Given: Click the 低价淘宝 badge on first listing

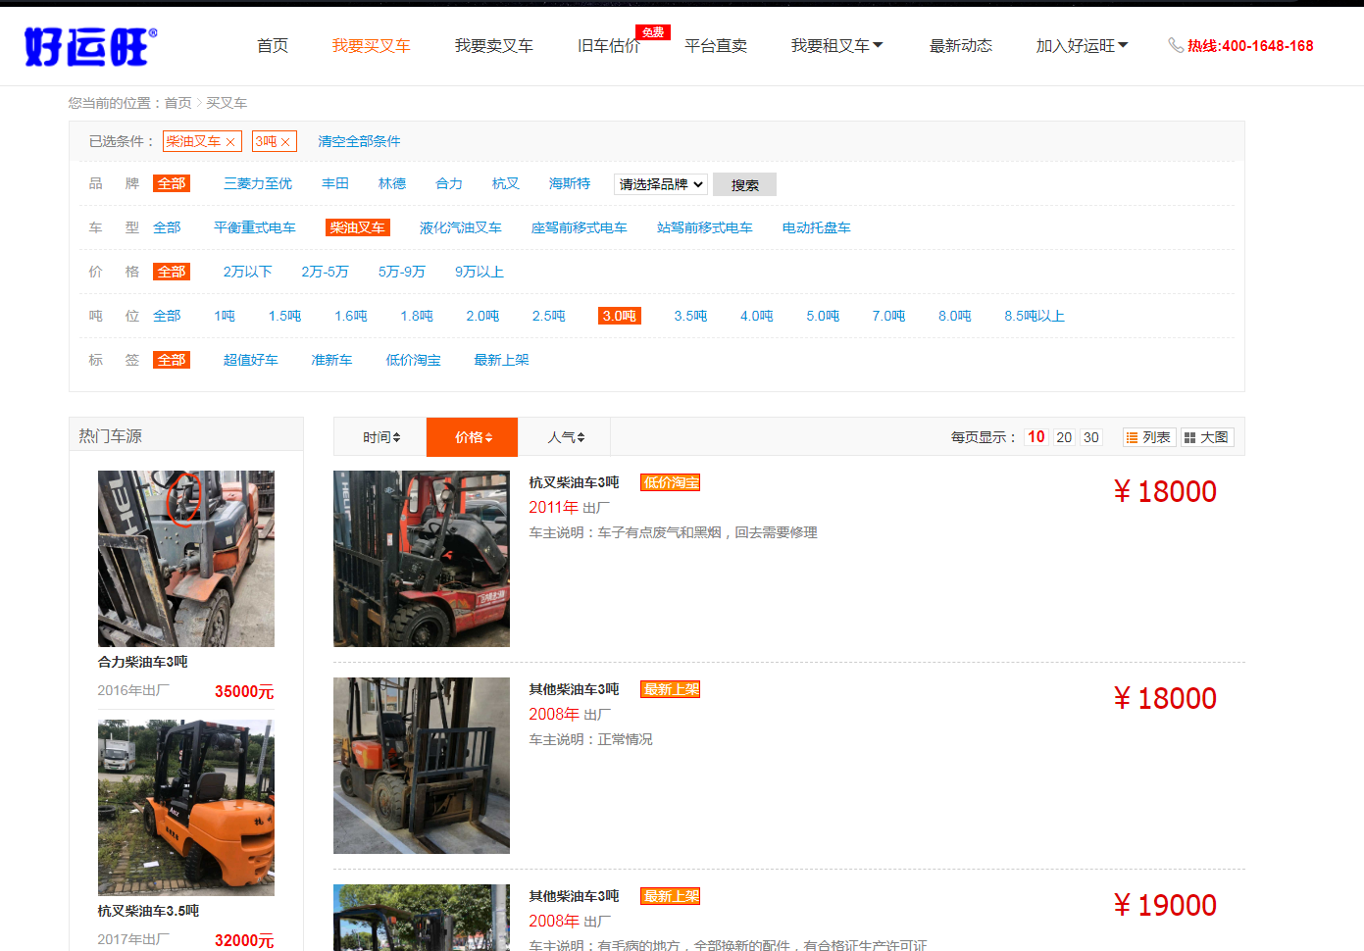Looking at the screenshot, I should tap(671, 482).
